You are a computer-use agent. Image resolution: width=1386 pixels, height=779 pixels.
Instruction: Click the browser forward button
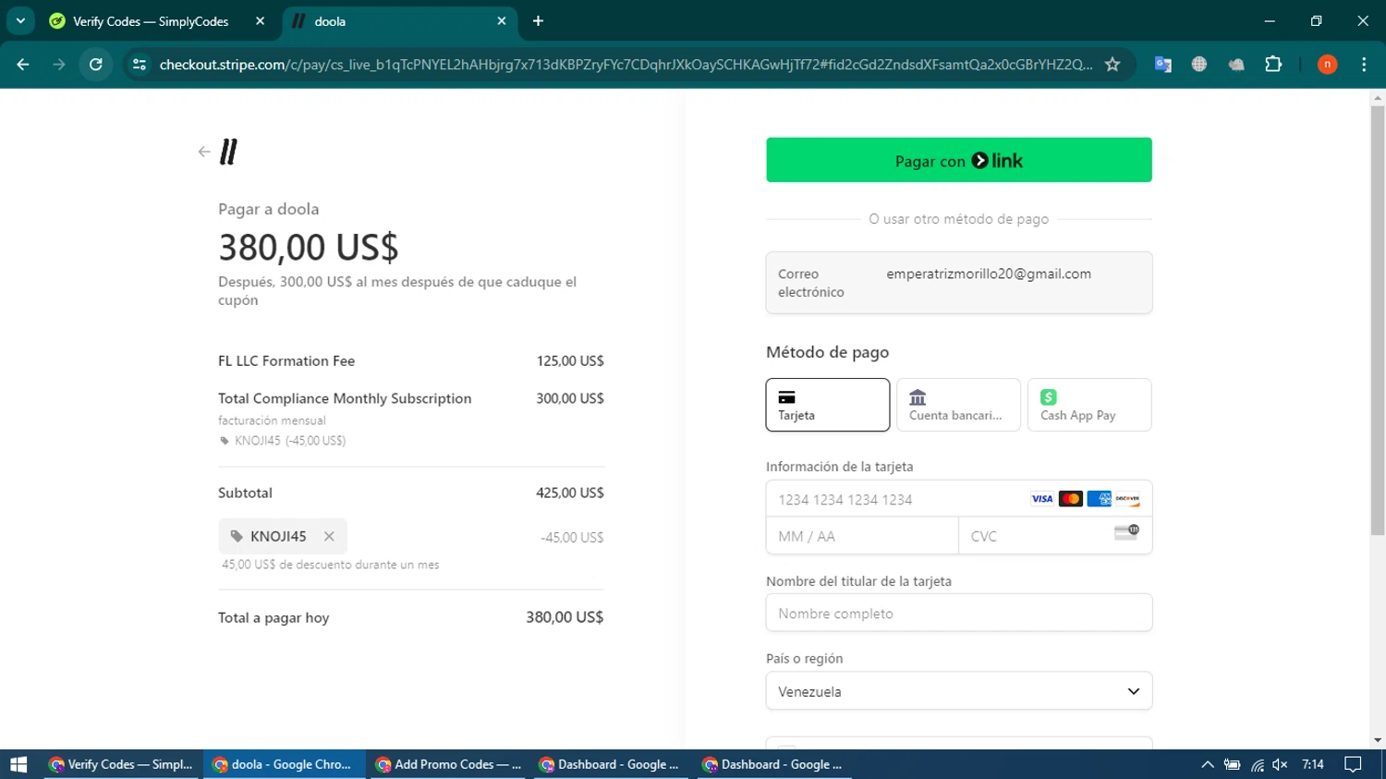[59, 65]
